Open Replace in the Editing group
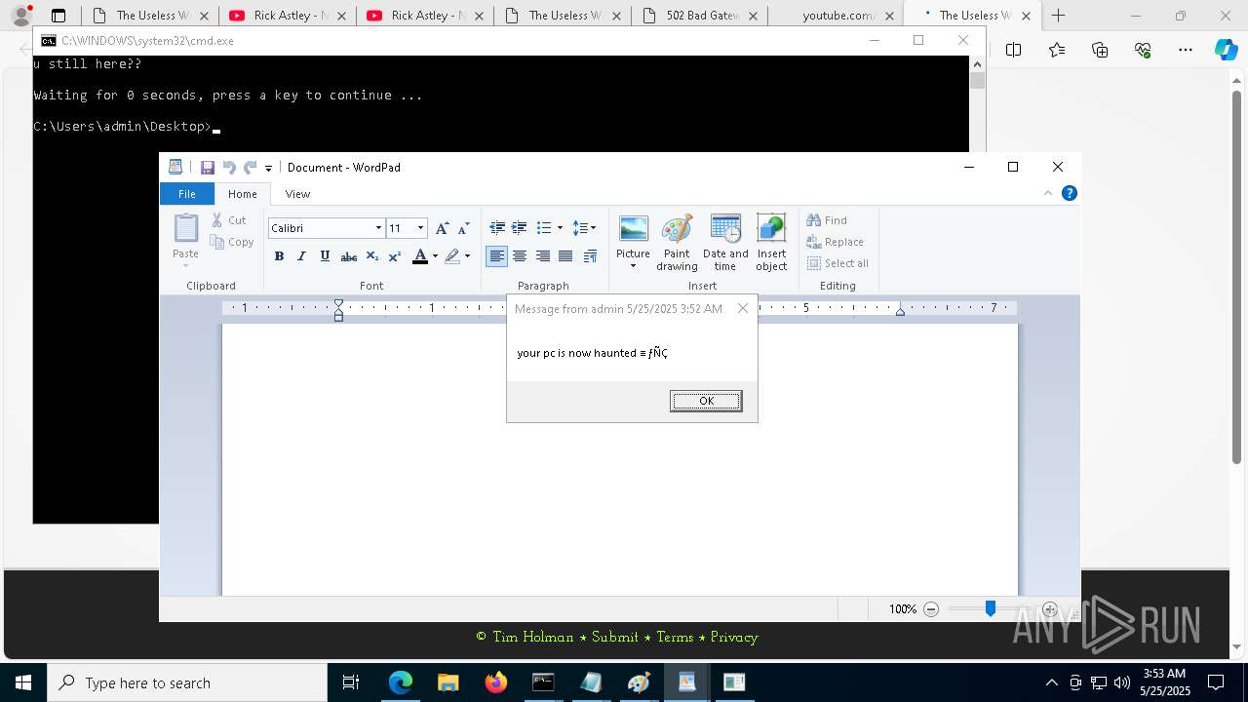 coord(835,242)
